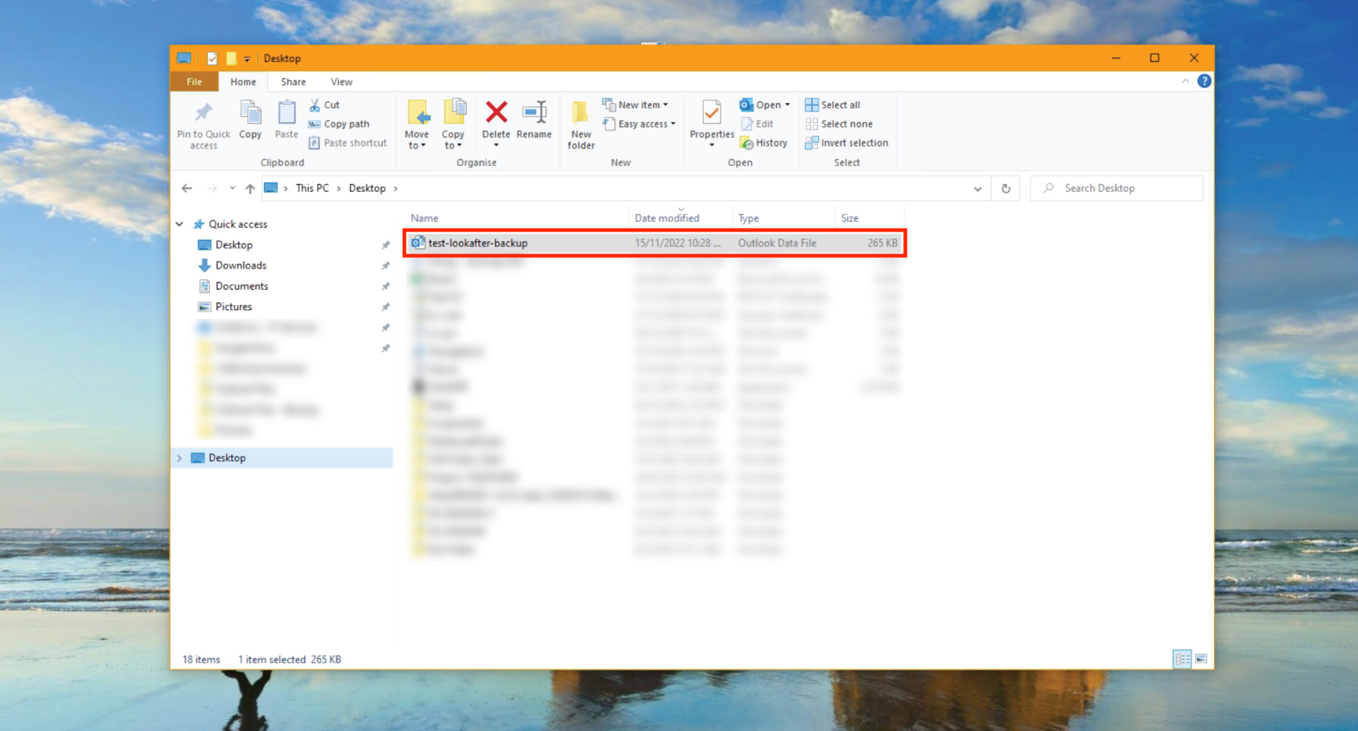
Task: Click the up one level arrow
Action: [x=250, y=189]
